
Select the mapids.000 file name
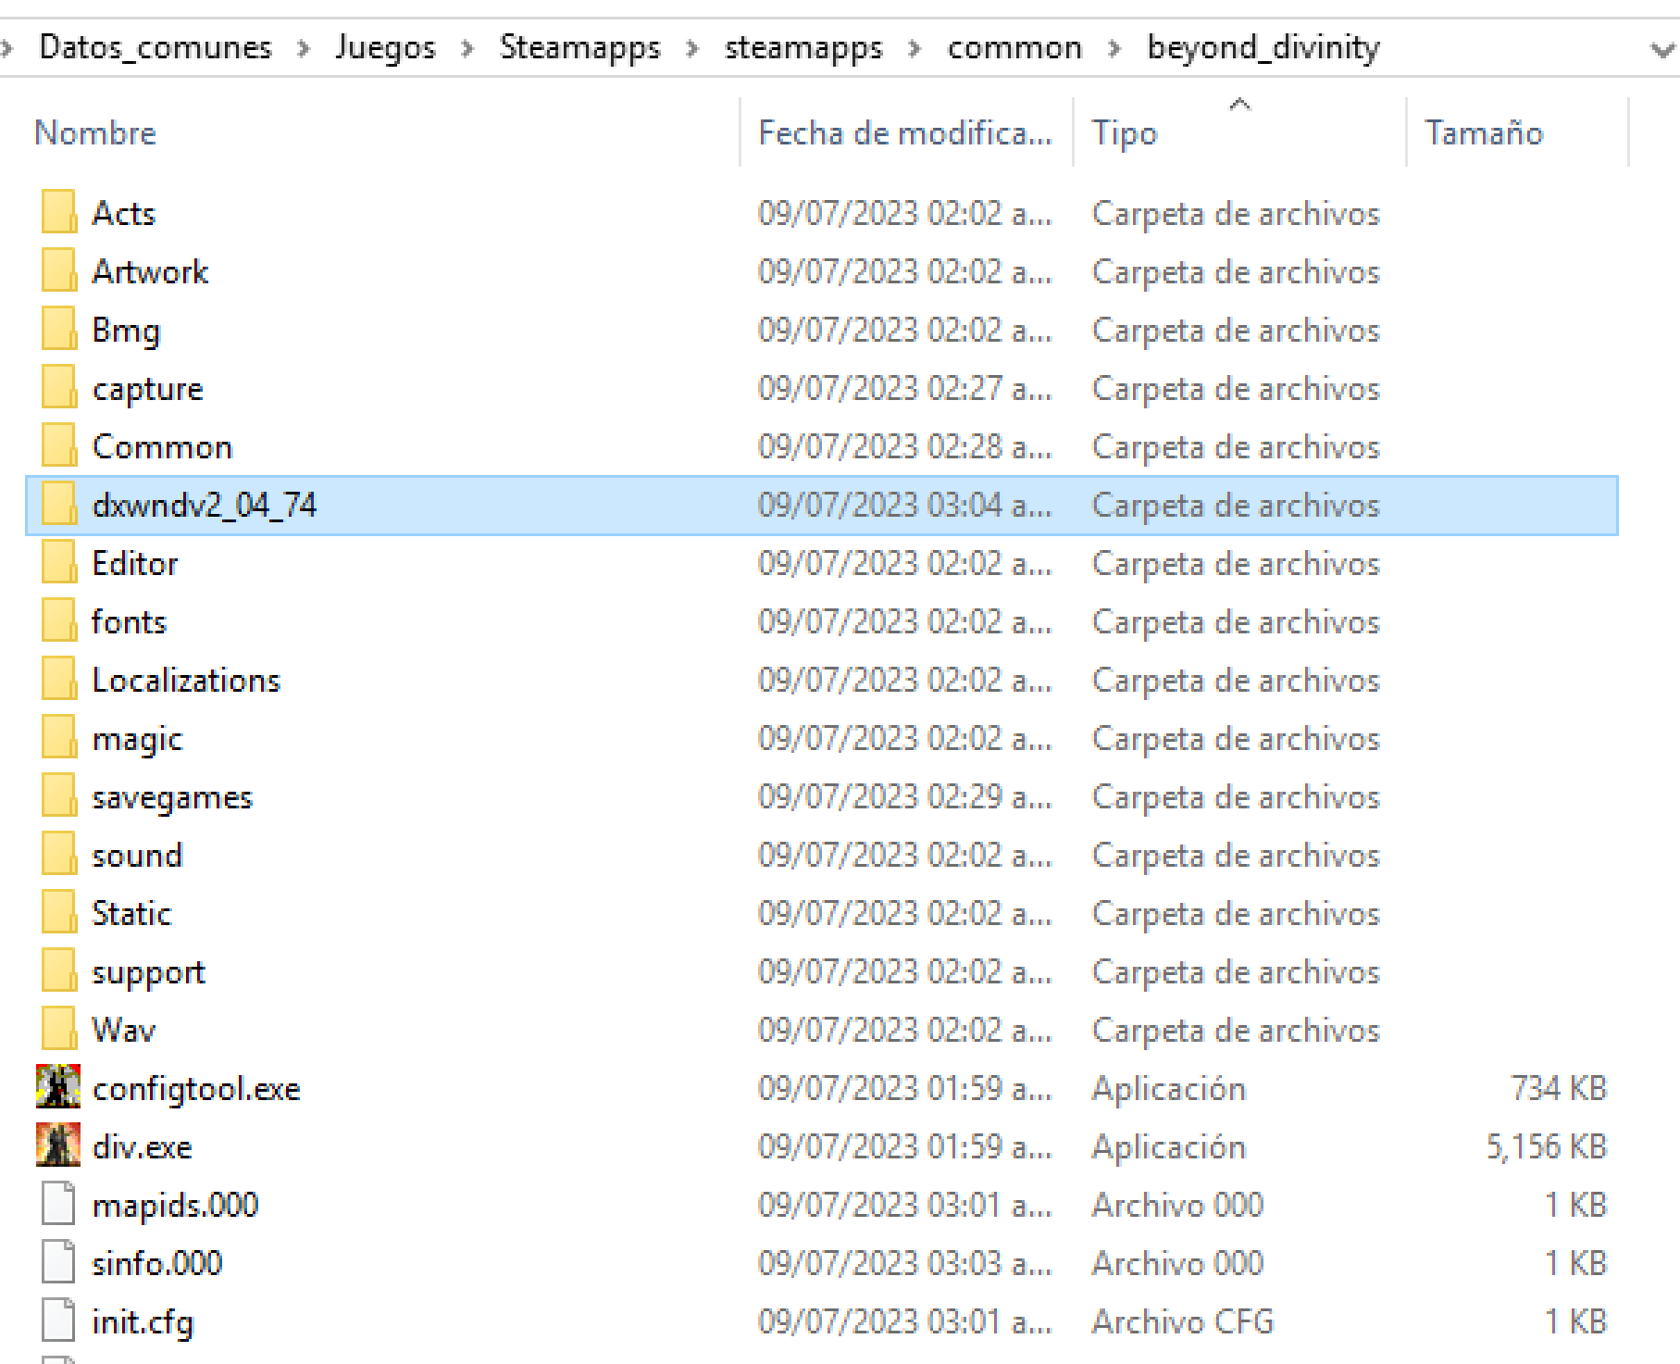pos(175,1206)
